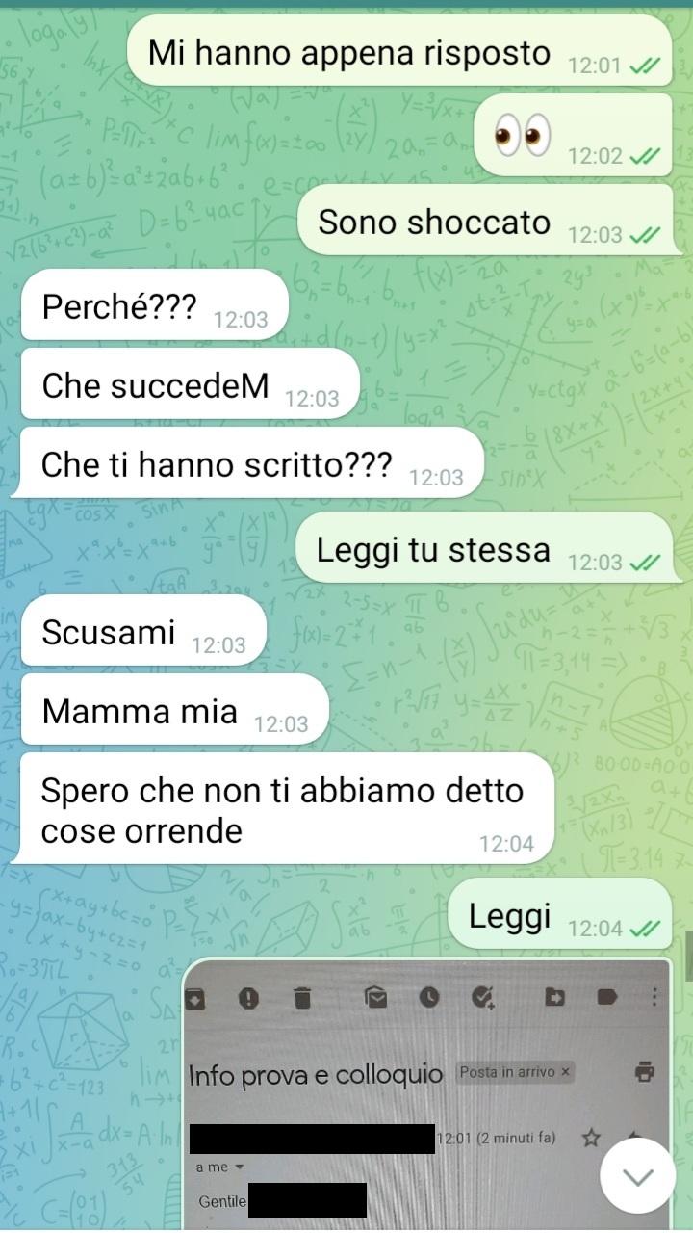The image size is (693, 1233).
Task: Tap the 'Info prova e colloquio' subject line
Action: click(x=316, y=1075)
